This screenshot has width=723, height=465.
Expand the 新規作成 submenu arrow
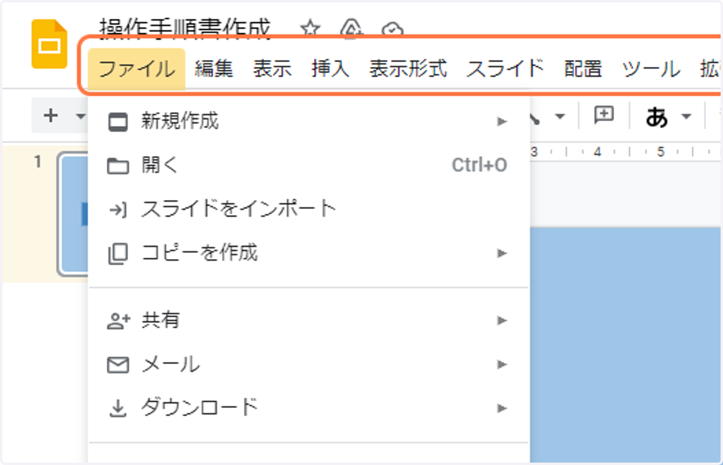click(x=502, y=122)
